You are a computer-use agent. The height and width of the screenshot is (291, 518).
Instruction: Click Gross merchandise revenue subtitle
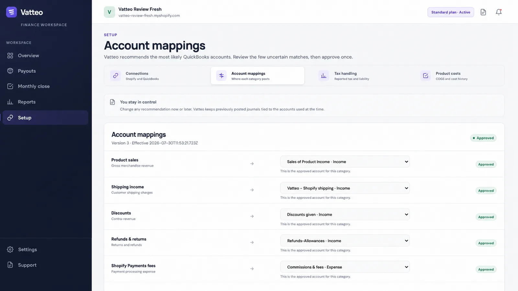click(132, 166)
